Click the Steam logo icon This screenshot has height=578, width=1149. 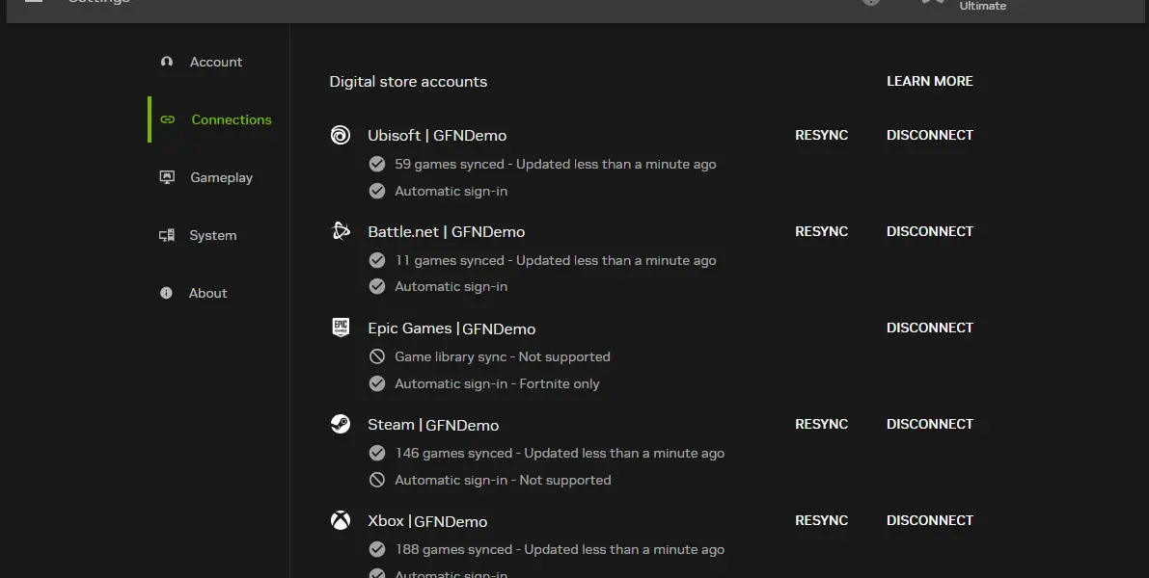click(341, 424)
